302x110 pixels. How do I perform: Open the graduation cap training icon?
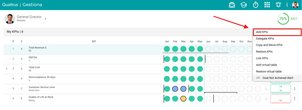point(244,5)
